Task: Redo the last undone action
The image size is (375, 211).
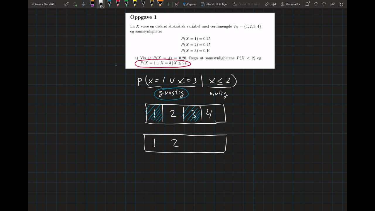Action: 324,4
